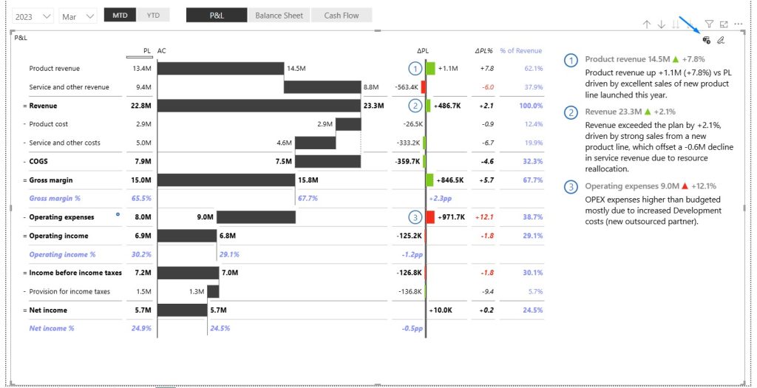Open the 2023 year dropdown
This screenshot has width=757, height=388.
(35, 16)
